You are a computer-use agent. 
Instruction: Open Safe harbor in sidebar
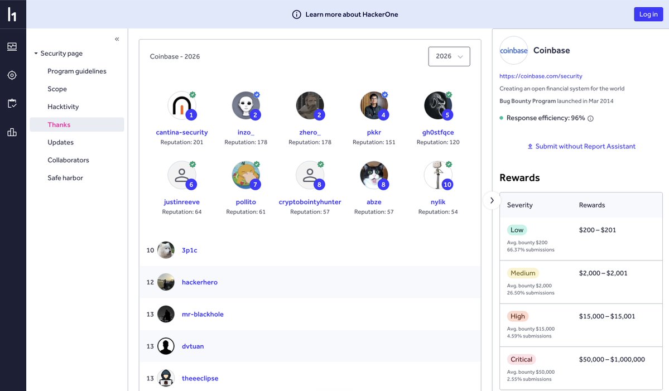(x=65, y=178)
